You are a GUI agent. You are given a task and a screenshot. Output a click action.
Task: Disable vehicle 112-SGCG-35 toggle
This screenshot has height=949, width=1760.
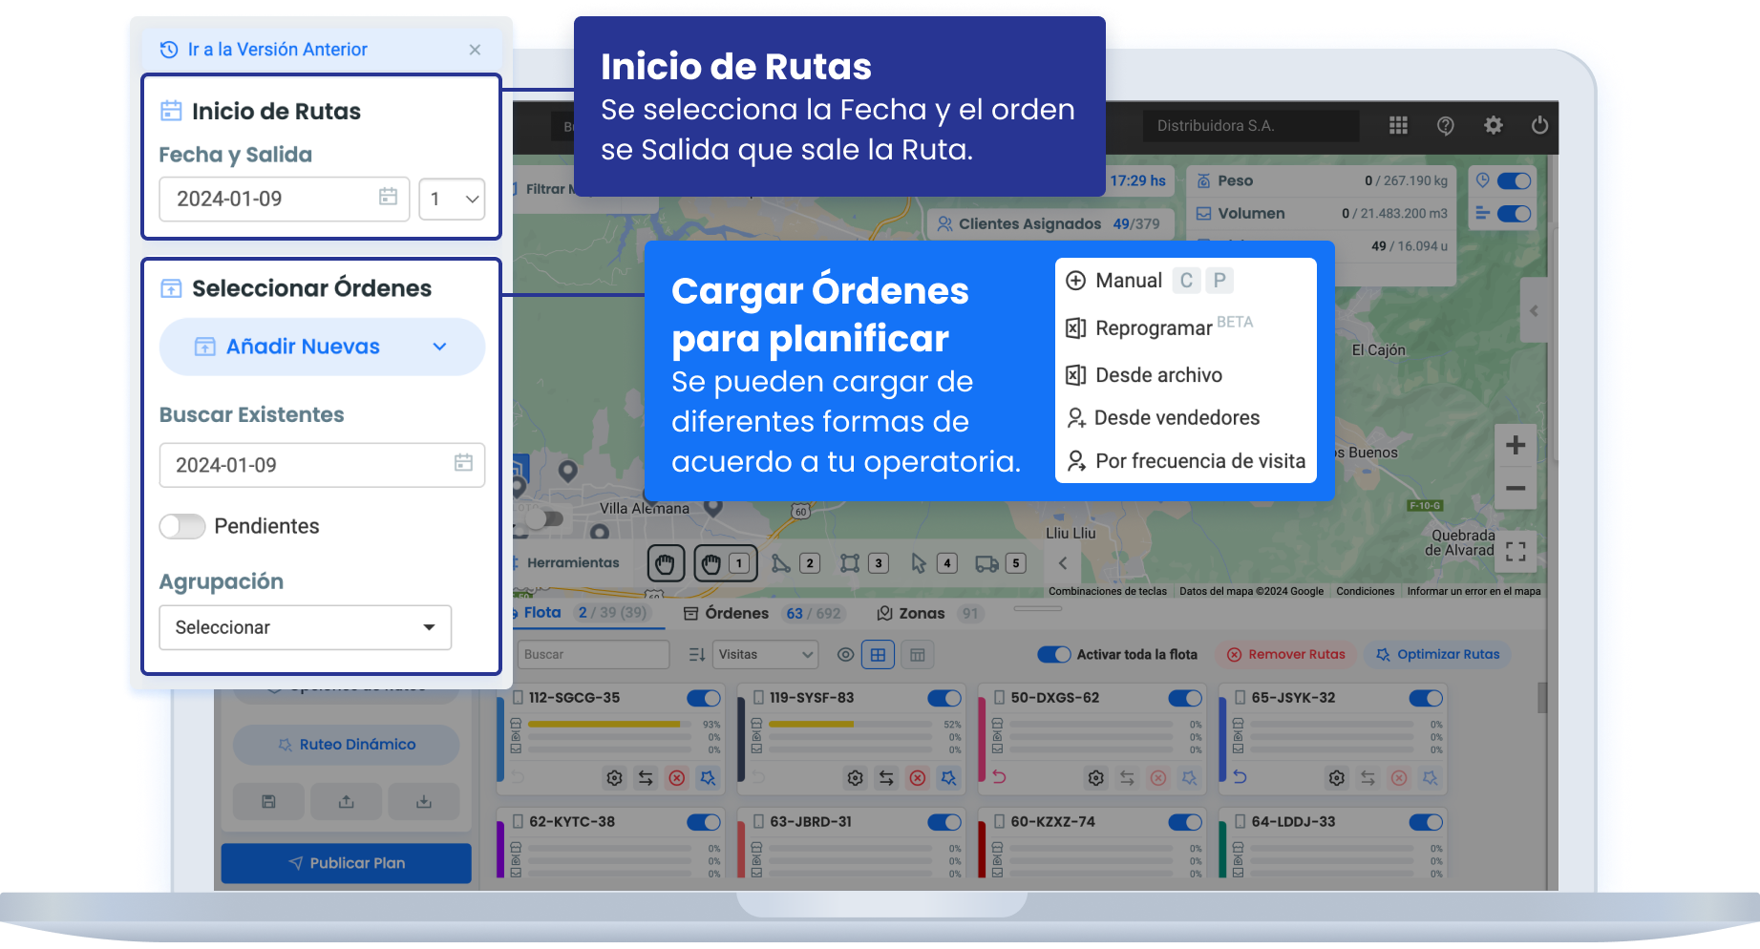(x=703, y=698)
